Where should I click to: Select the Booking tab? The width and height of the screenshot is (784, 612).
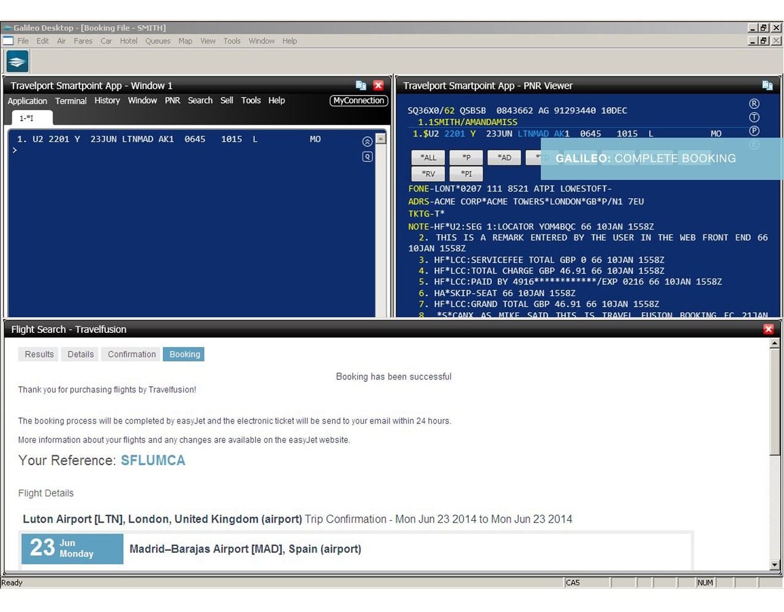pos(184,354)
